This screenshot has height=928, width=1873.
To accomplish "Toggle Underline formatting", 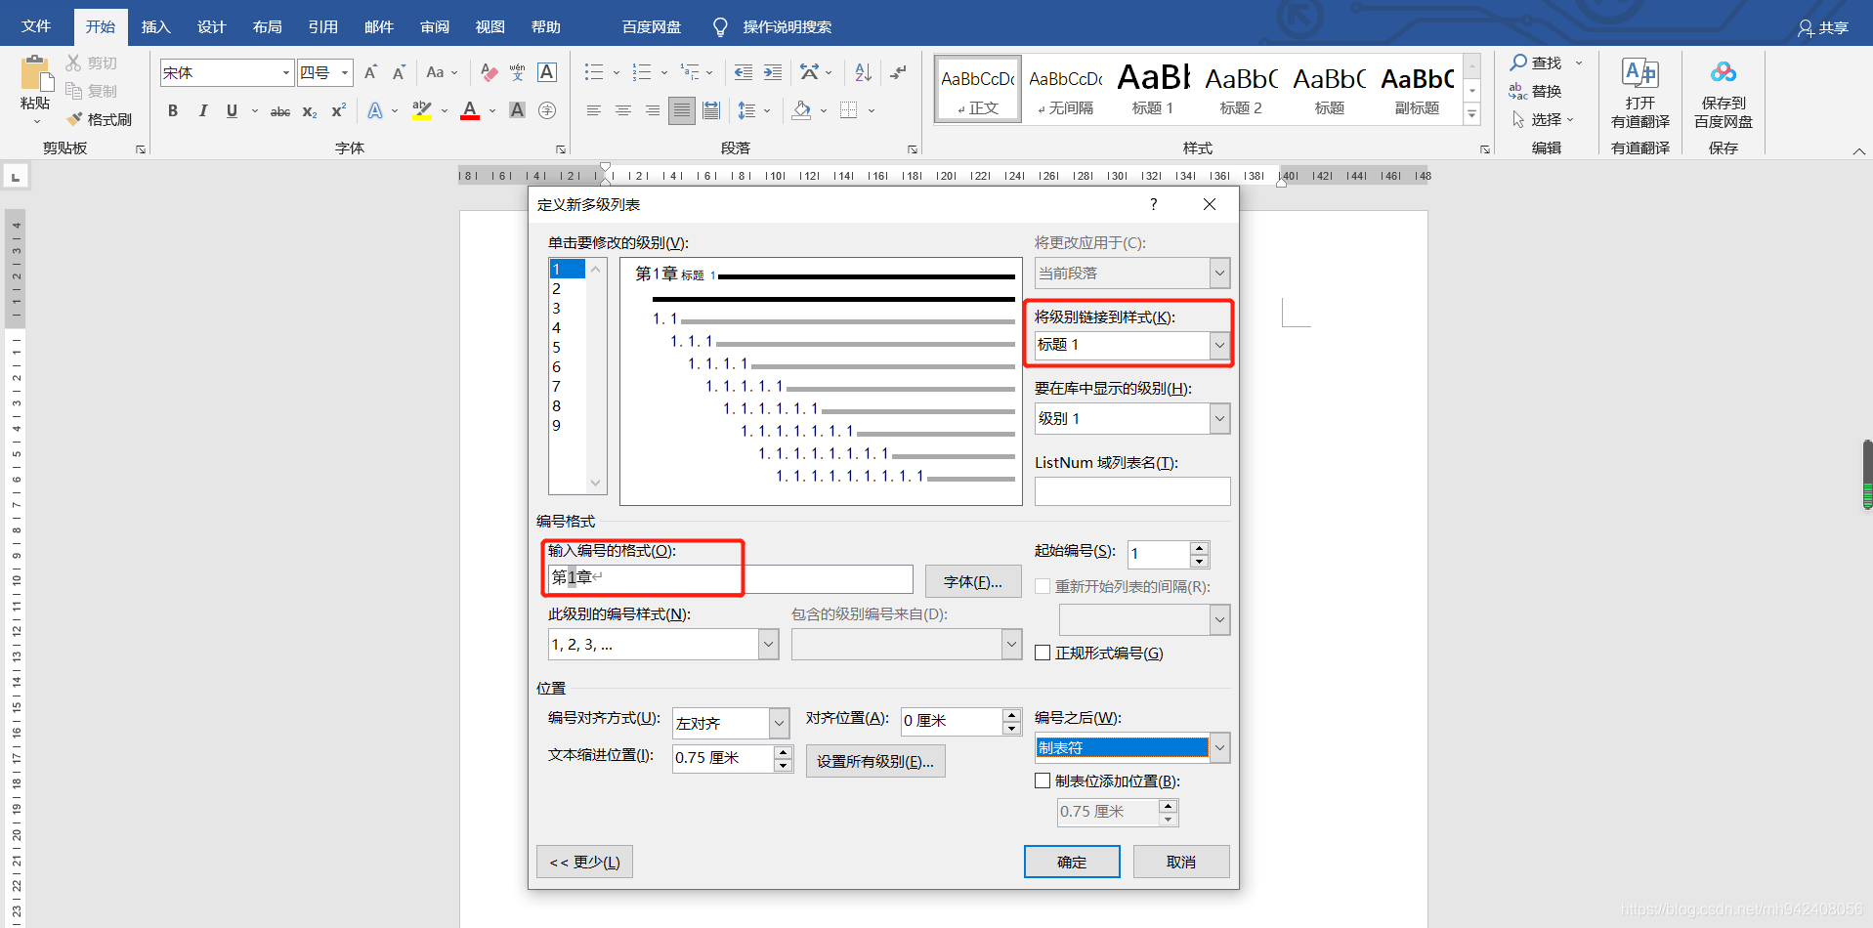I will (x=232, y=110).
